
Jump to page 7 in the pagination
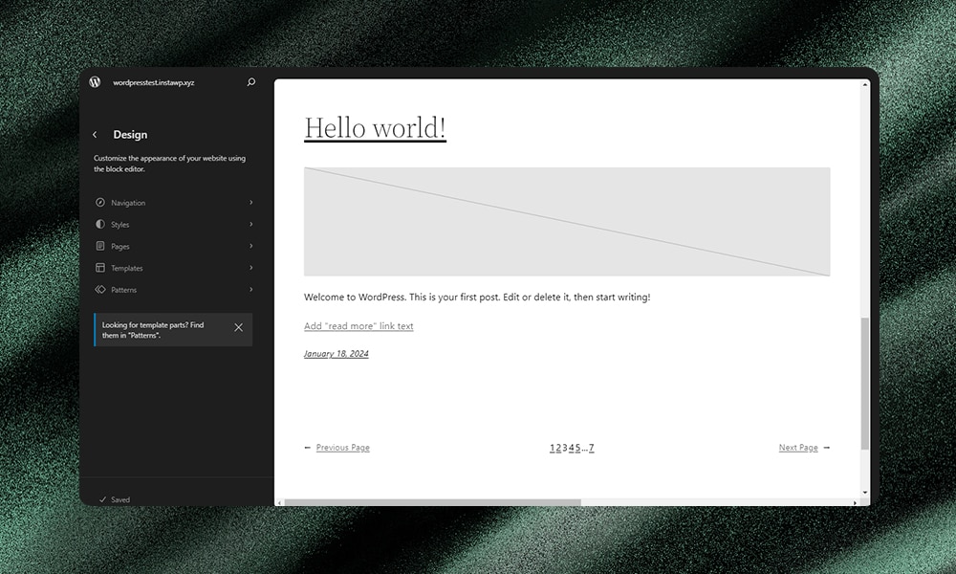pos(592,447)
